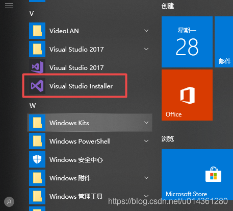The width and height of the screenshot is (233, 211).
Task: Click the Windows Kits folder icon
Action: click(37, 123)
